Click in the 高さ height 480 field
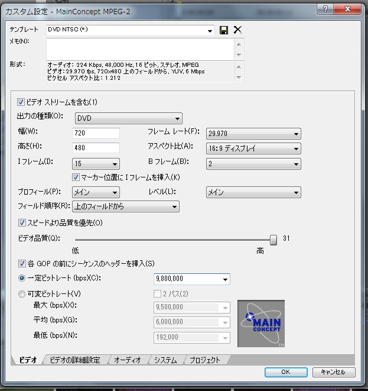This screenshot has width=368, height=391. point(96,148)
